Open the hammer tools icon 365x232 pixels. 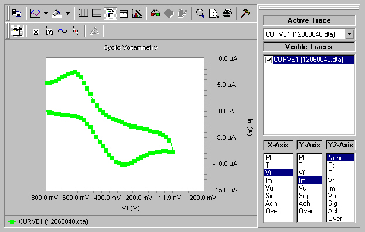point(245,13)
